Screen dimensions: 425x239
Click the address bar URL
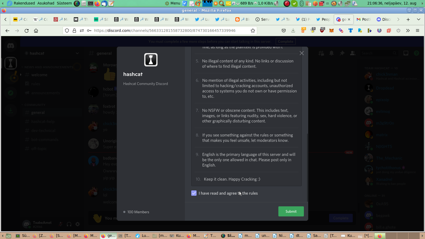[x=165, y=31]
